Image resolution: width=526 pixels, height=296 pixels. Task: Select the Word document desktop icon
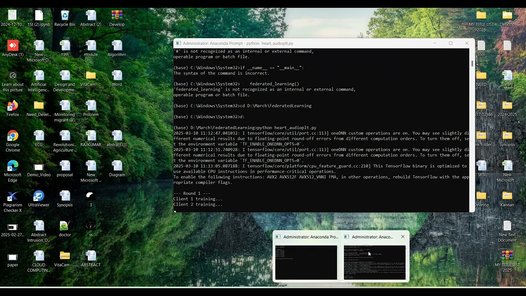tap(117, 79)
